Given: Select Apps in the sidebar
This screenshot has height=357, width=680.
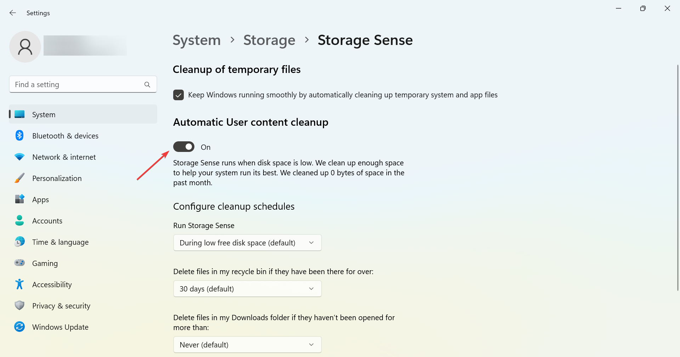Looking at the screenshot, I should click(x=41, y=200).
